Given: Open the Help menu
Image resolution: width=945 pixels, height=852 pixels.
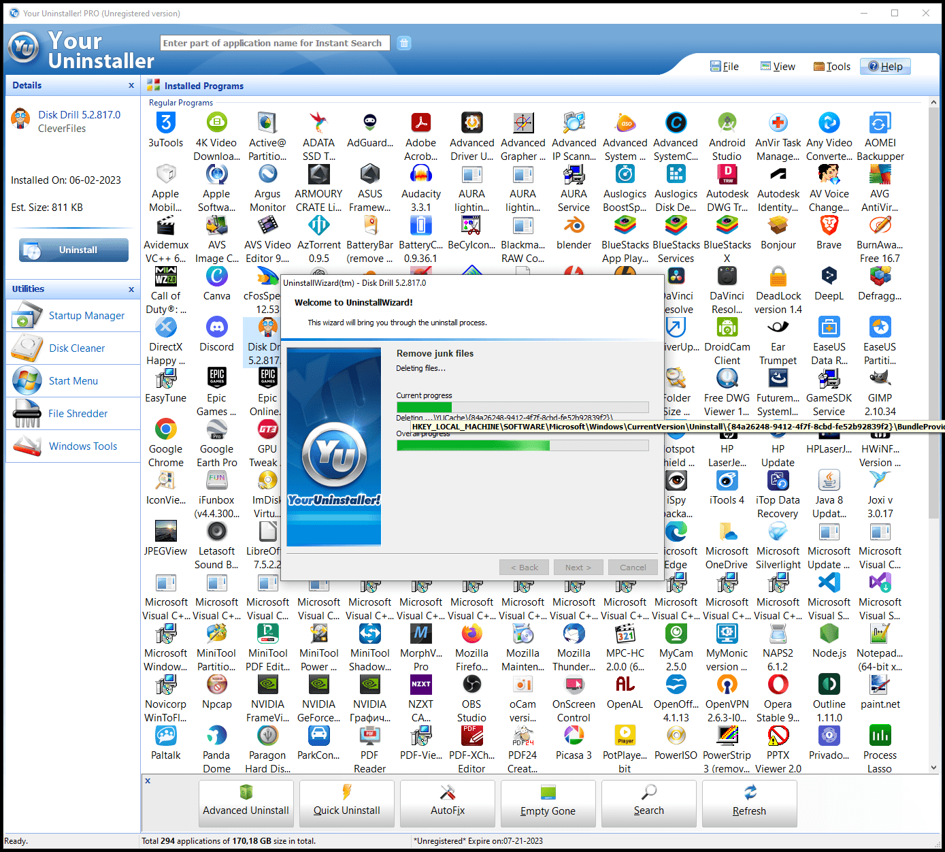Looking at the screenshot, I should point(885,66).
